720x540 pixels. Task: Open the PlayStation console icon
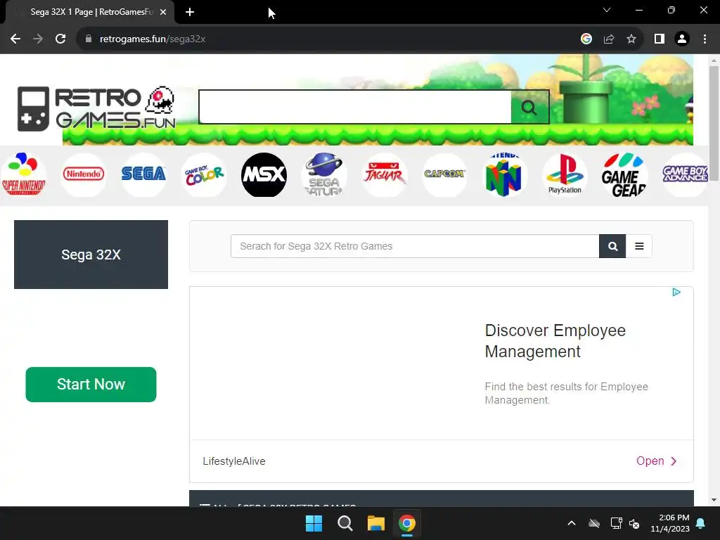(x=565, y=175)
